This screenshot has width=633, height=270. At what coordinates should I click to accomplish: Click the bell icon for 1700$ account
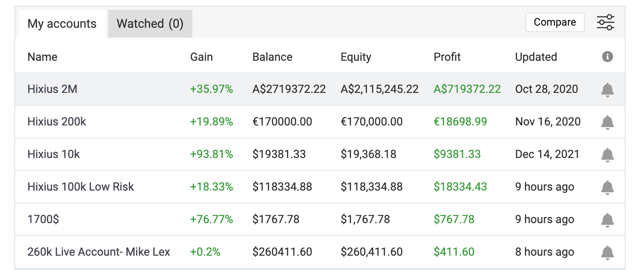[x=607, y=220]
